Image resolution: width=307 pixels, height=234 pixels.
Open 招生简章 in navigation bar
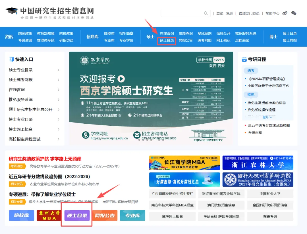pos(126,33)
